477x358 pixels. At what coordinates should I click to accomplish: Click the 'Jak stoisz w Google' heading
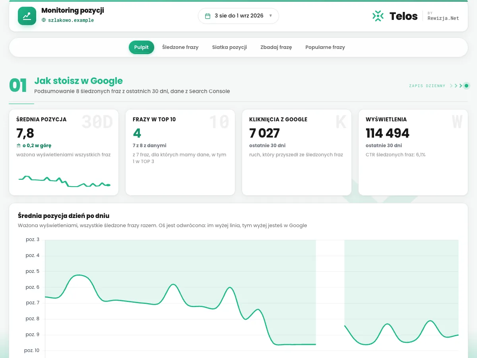pyautogui.click(x=79, y=81)
